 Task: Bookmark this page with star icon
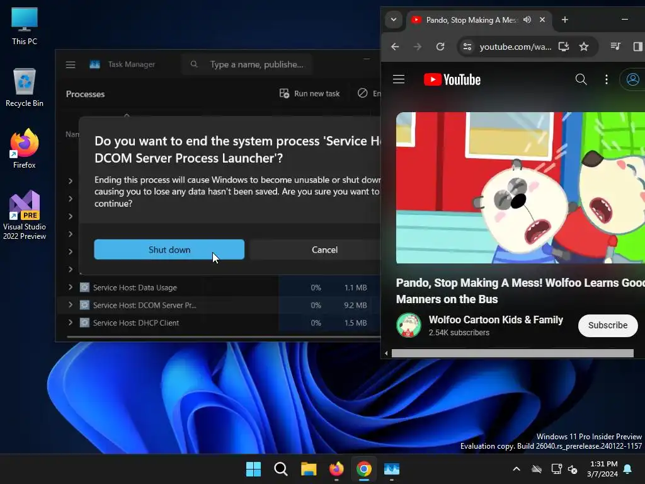pyautogui.click(x=584, y=47)
